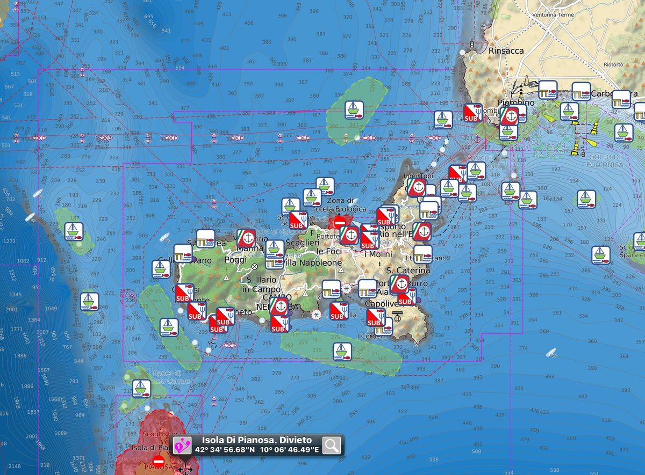The height and width of the screenshot is (475, 645).
Task: Click the boat fishing marker at Banco di Canale
Action: point(141,388)
